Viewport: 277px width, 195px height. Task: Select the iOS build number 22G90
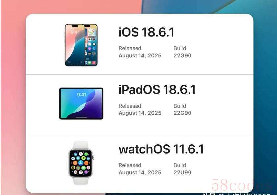point(182,56)
